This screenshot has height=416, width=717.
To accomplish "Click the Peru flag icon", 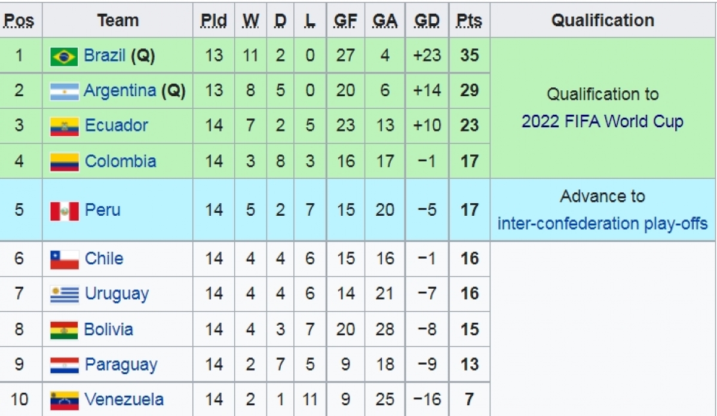I will click(x=64, y=210).
